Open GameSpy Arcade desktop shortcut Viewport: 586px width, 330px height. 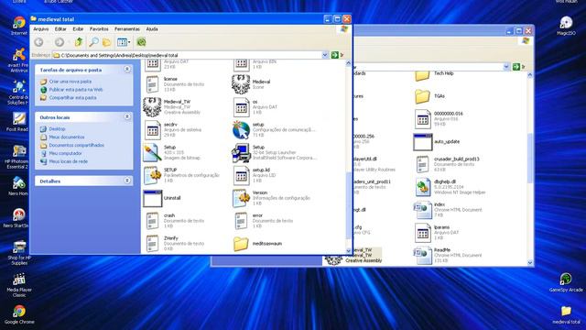566,282
